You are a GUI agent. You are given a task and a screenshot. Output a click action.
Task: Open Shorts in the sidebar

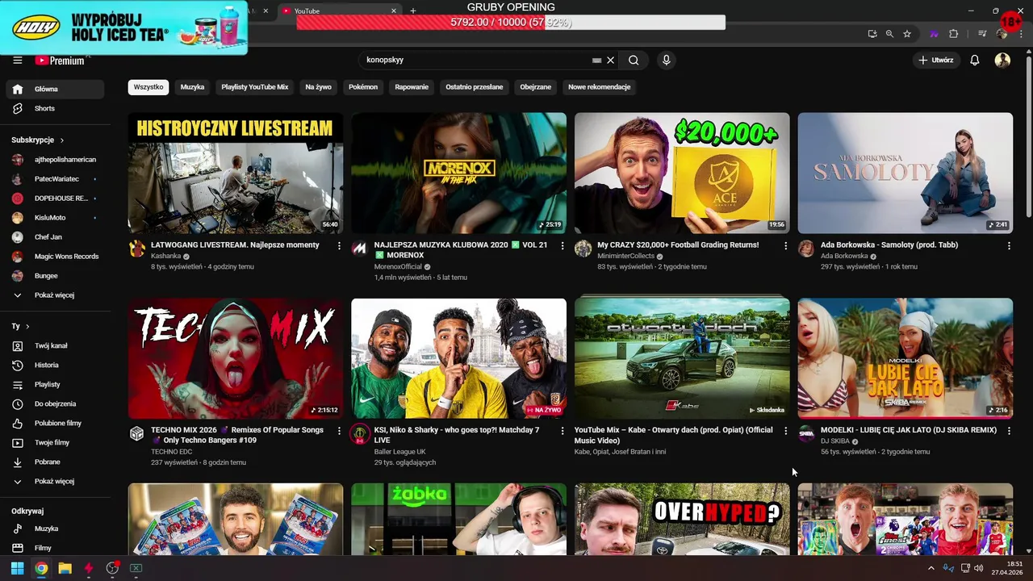coord(55,109)
